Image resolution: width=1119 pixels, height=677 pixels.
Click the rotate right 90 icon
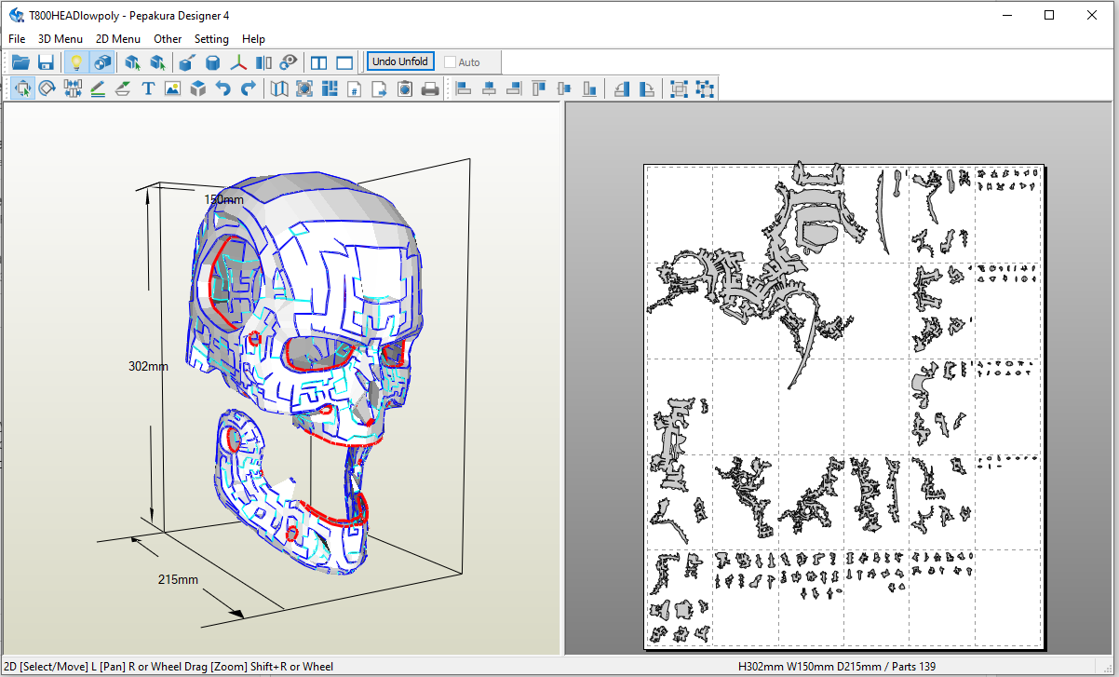647,88
